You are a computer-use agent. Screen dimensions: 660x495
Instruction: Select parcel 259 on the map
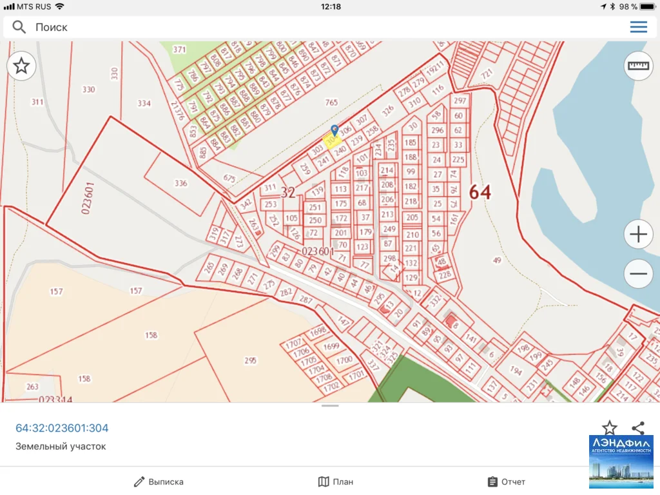pyautogui.click(x=305, y=169)
